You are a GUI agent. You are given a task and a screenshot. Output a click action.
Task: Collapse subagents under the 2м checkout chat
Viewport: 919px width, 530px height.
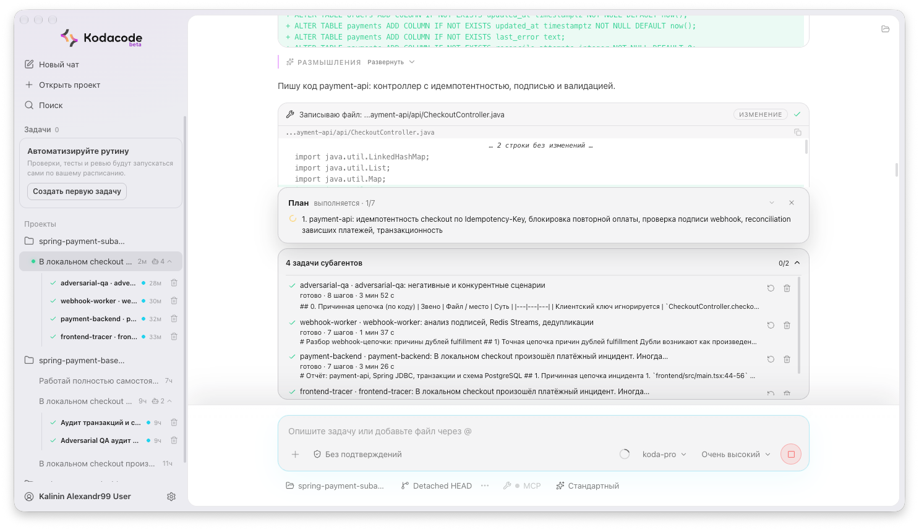pyautogui.click(x=169, y=261)
